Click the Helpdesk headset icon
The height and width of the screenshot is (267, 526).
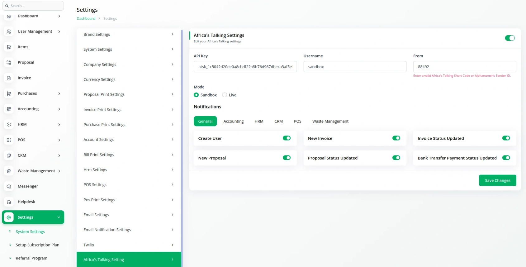point(9,202)
